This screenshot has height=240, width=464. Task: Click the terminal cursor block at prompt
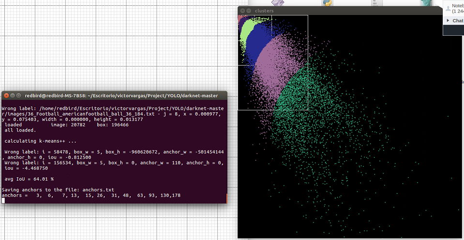click(3, 200)
